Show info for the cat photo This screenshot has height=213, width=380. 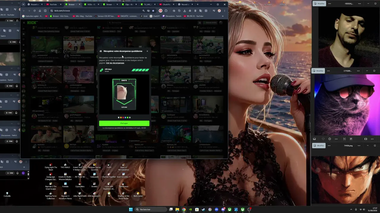(x=330, y=139)
